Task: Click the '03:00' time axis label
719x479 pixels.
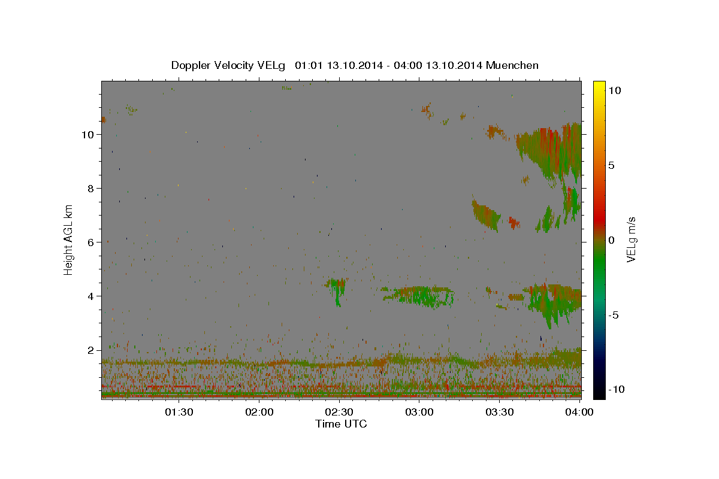Action: [x=419, y=412]
